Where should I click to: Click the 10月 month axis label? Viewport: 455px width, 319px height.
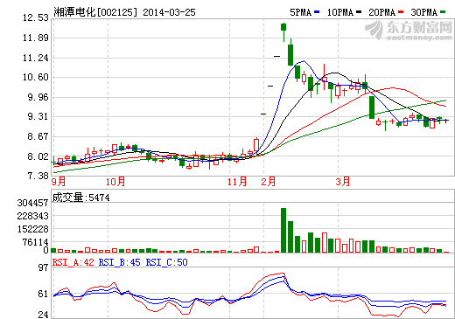115,182
